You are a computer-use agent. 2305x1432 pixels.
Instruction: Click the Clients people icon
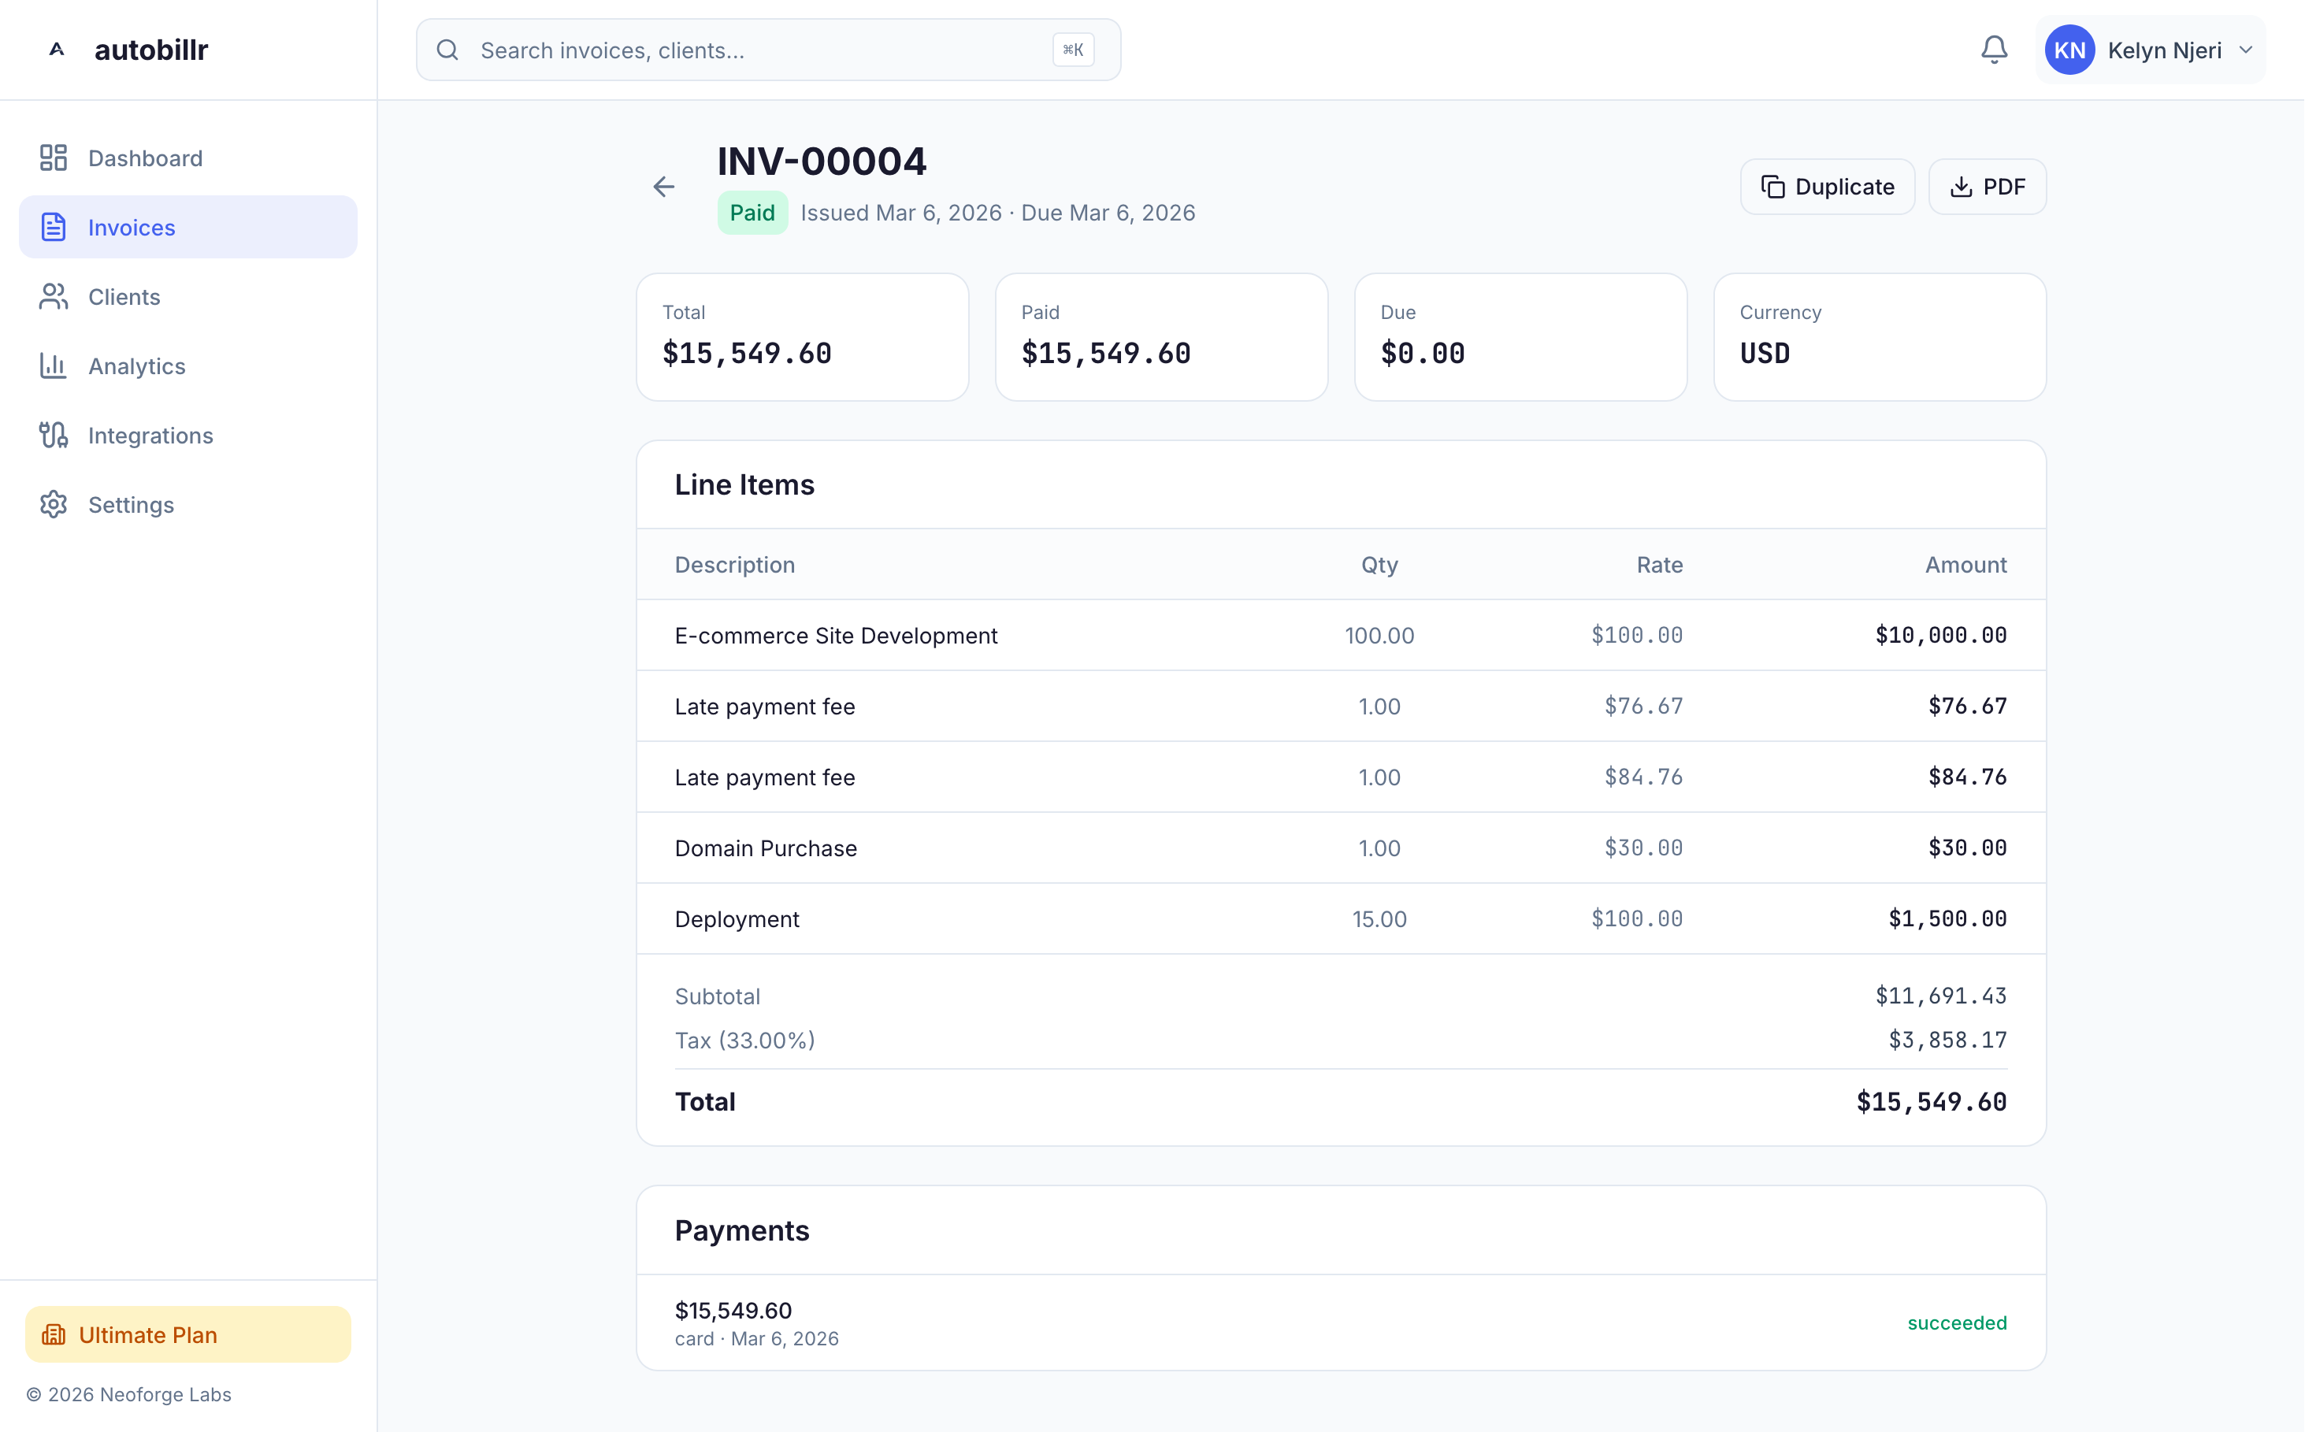[x=53, y=296]
